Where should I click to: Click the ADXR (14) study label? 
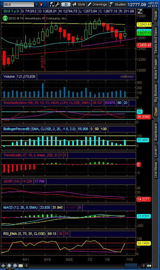click(x=11, y=181)
